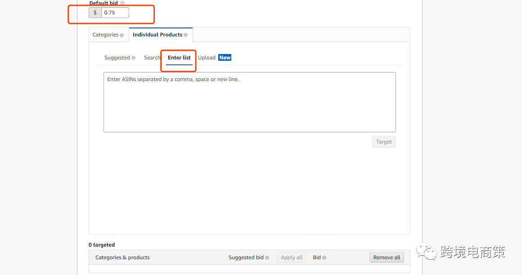The height and width of the screenshot is (275, 522).
Task: Select the Enter list sub-tab
Action: pyautogui.click(x=179, y=58)
